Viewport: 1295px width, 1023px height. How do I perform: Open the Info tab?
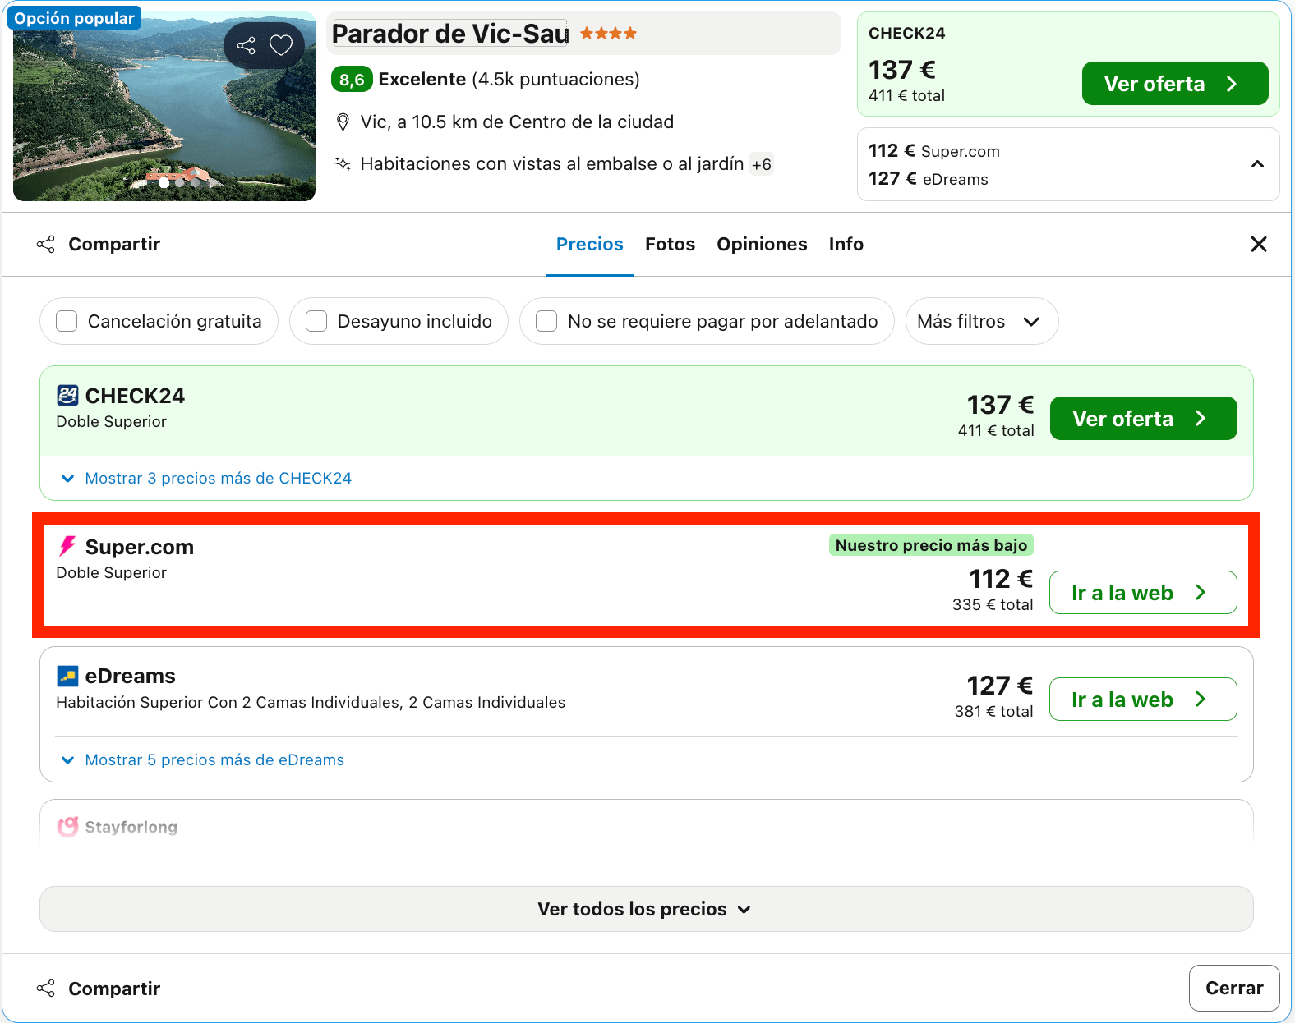pos(846,244)
